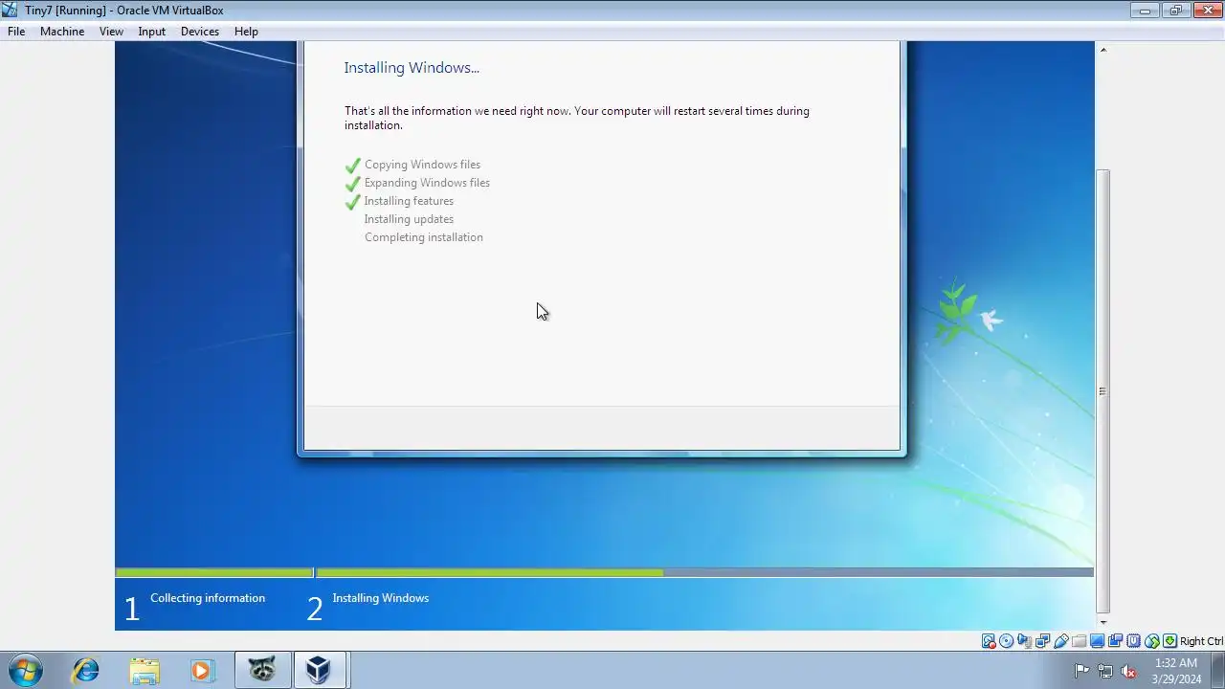Click checkmark beside Installing features
This screenshot has height=689, width=1225.
pos(352,202)
